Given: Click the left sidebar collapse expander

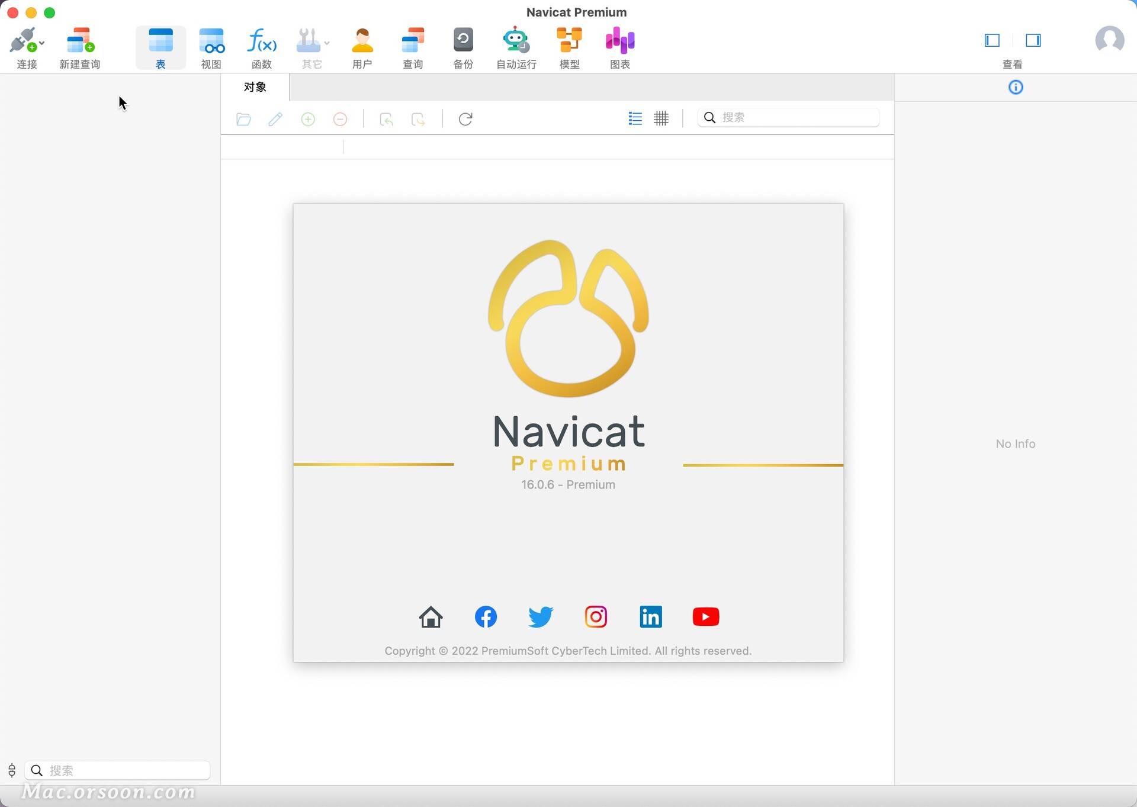Looking at the screenshot, I should [991, 40].
